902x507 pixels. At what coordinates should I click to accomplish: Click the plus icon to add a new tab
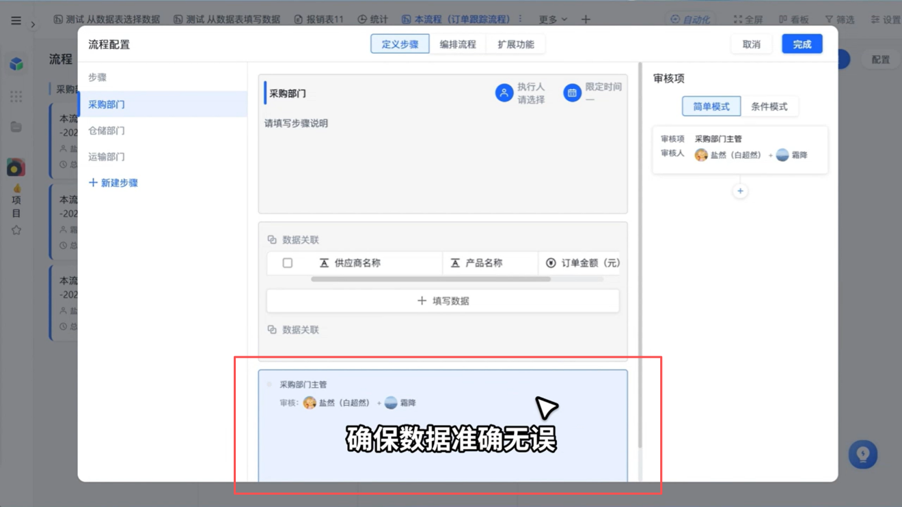tap(586, 19)
